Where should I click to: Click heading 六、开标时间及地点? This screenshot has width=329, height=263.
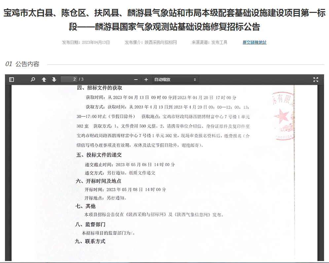[98, 181]
